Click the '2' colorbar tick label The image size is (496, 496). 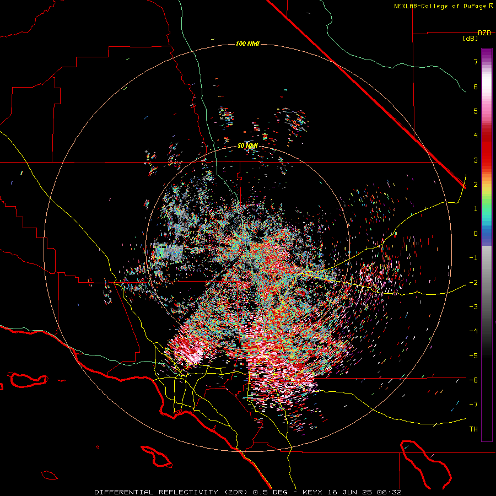476,185
